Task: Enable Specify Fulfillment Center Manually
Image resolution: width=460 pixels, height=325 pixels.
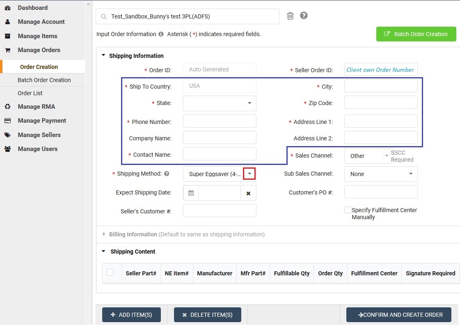Action: click(x=347, y=209)
